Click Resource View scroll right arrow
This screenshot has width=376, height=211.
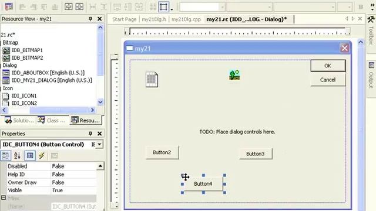point(93,110)
